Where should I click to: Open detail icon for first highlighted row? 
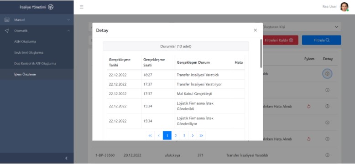click(327, 74)
